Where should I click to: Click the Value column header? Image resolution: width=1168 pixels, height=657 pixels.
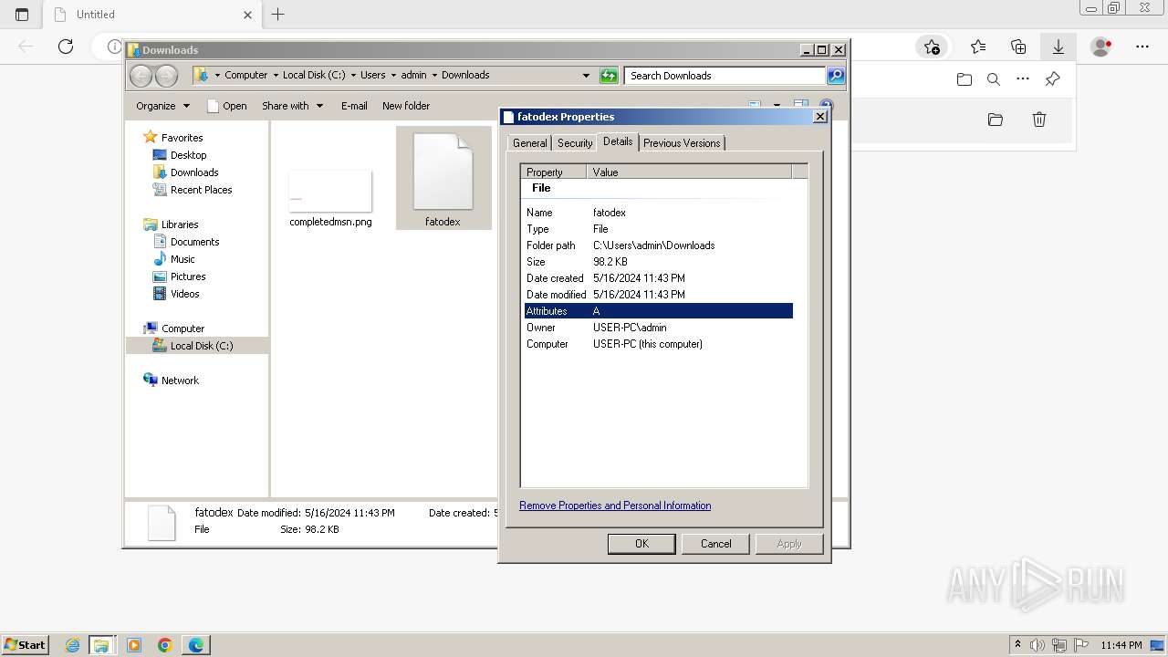690,172
